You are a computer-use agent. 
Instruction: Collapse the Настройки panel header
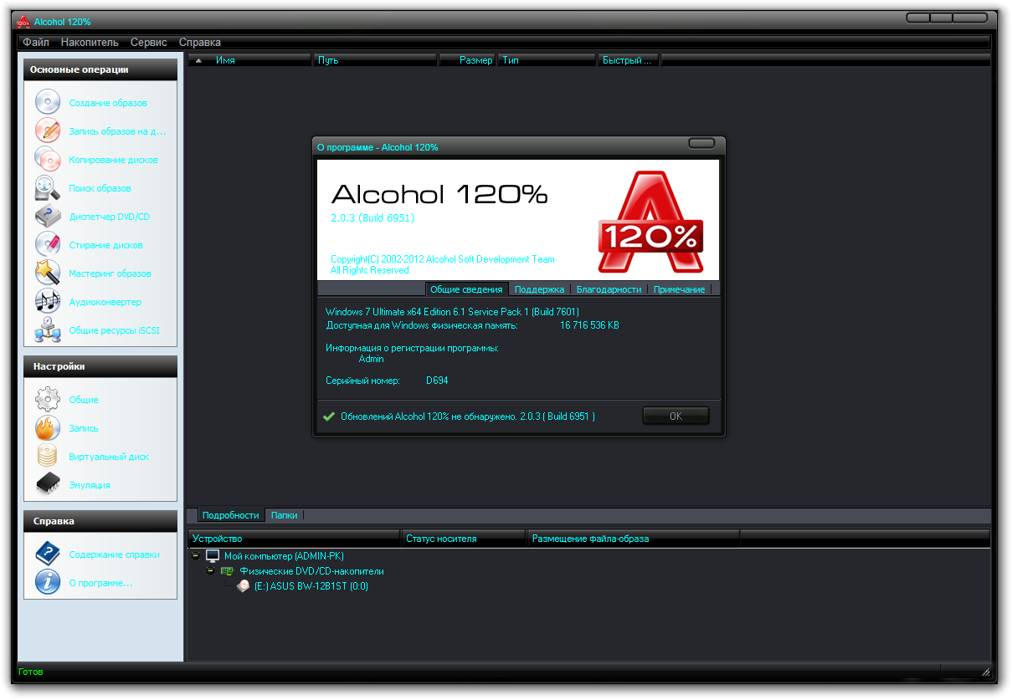[x=100, y=366]
